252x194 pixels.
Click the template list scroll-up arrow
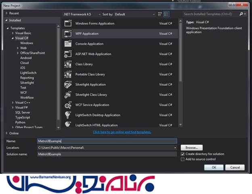[181, 21]
